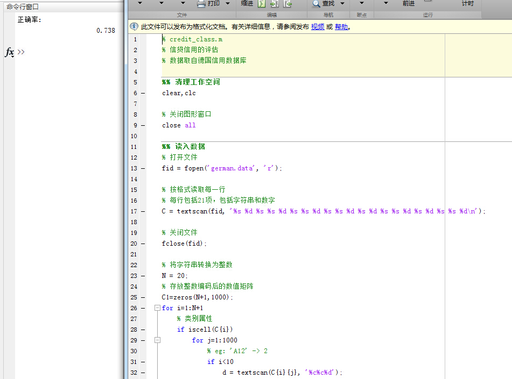Screen dimensions: 512x379
Task: Set a breakpoint on line 9 dash
Action: pyautogui.click(x=143, y=126)
